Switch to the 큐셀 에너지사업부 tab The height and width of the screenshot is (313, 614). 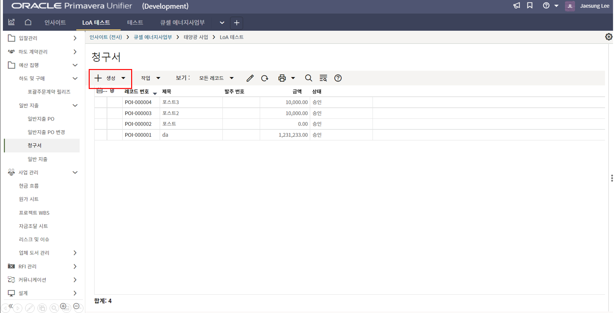182,22
